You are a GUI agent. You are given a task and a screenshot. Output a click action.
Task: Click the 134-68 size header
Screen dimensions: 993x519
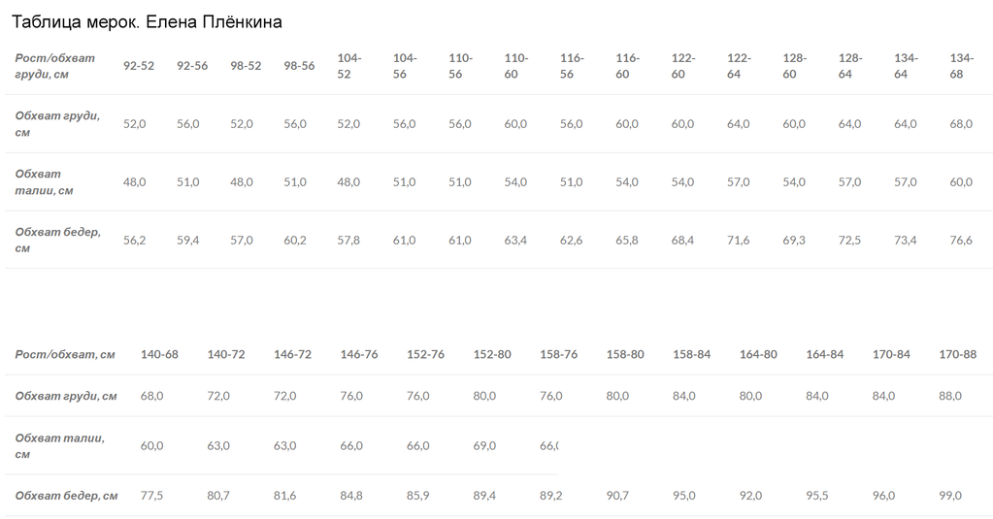tap(961, 66)
